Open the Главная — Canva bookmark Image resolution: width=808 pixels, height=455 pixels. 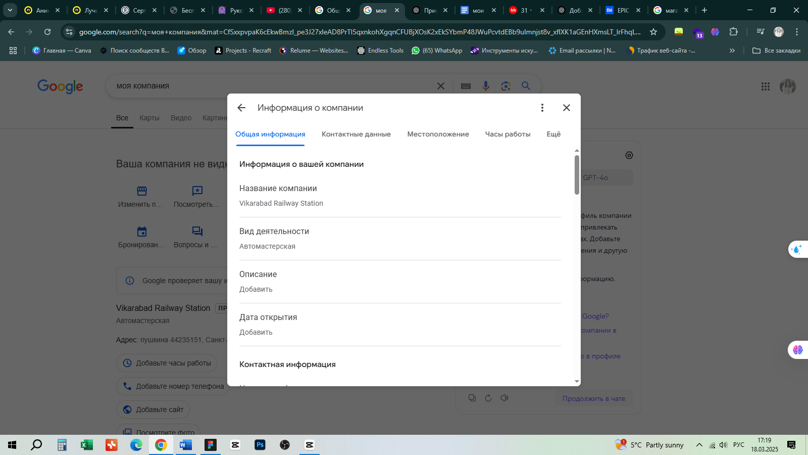(62, 51)
